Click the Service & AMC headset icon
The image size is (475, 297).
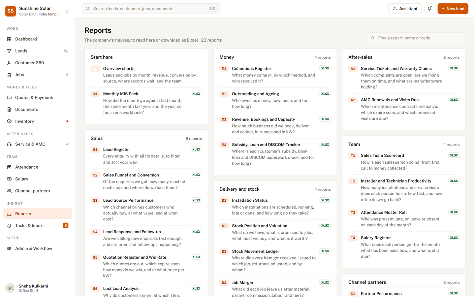click(x=9, y=144)
